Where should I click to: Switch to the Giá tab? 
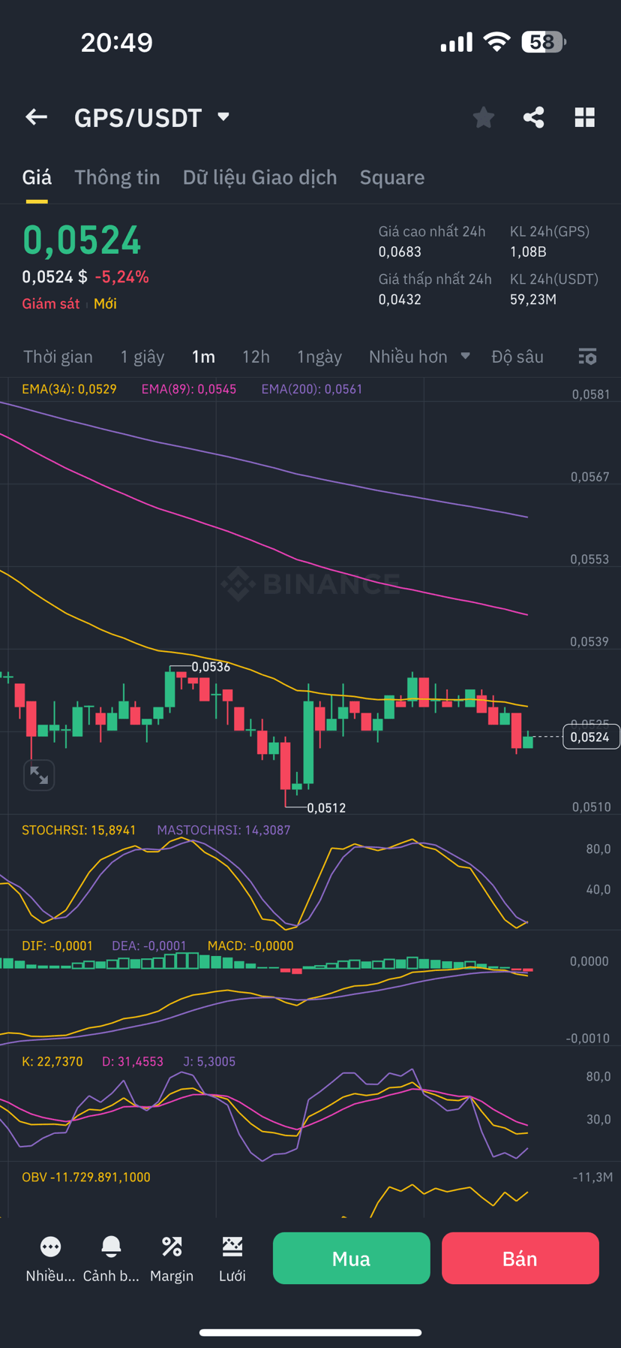37,177
